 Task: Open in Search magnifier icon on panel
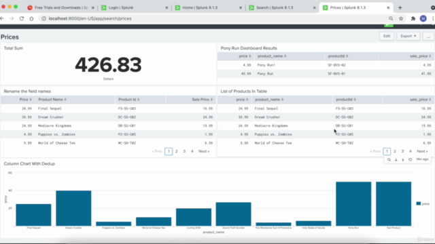click(389, 160)
